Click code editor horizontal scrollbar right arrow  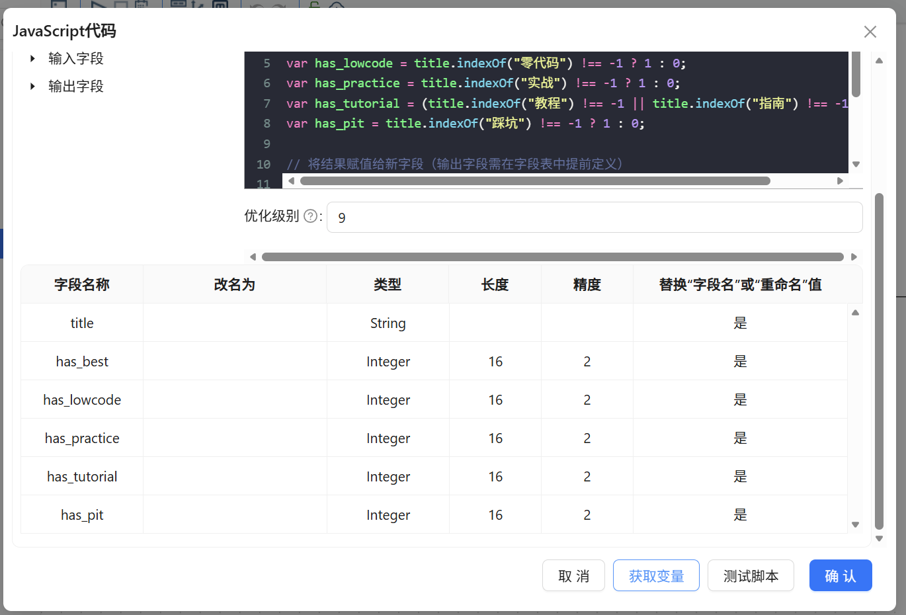tap(840, 181)
